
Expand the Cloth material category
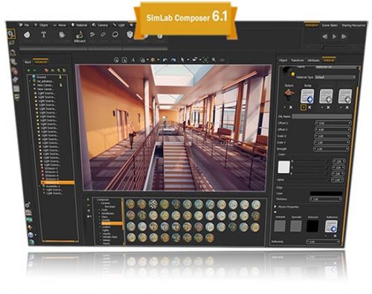(99, 210)
